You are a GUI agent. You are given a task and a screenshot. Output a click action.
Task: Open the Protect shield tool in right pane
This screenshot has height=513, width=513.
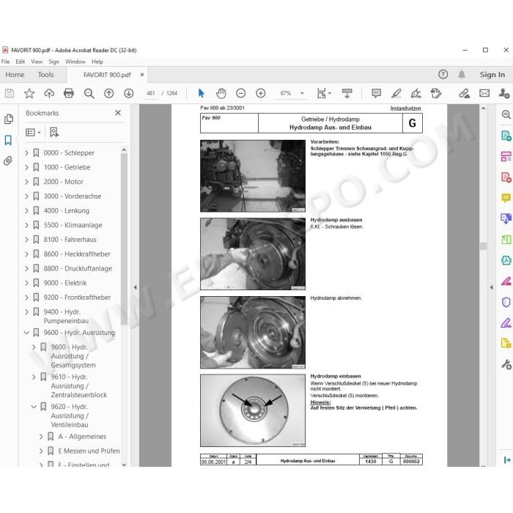click(x=506, y=302)
